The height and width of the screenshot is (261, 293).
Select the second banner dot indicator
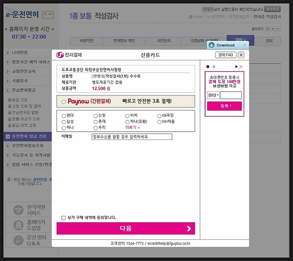[x=214, y=66]
